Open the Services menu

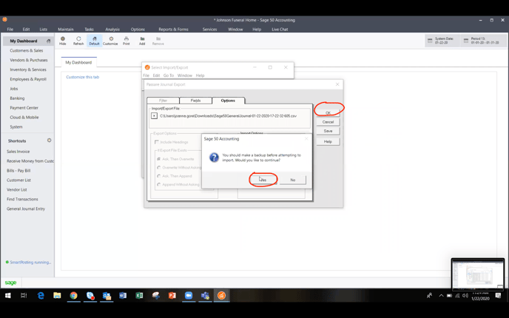coord(209,29)
